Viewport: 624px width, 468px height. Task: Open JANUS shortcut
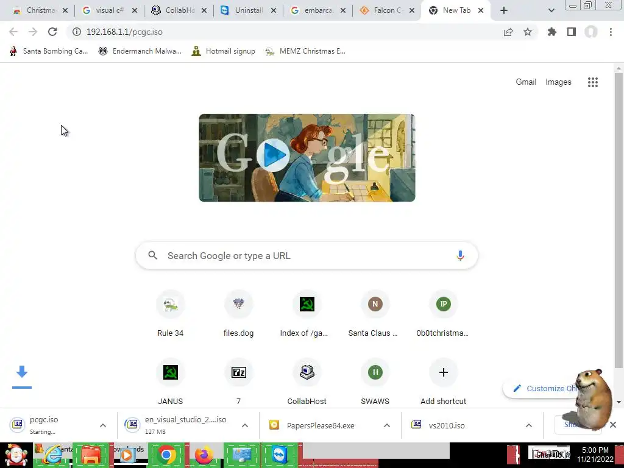pyautogui.click(x=171, y=382)
